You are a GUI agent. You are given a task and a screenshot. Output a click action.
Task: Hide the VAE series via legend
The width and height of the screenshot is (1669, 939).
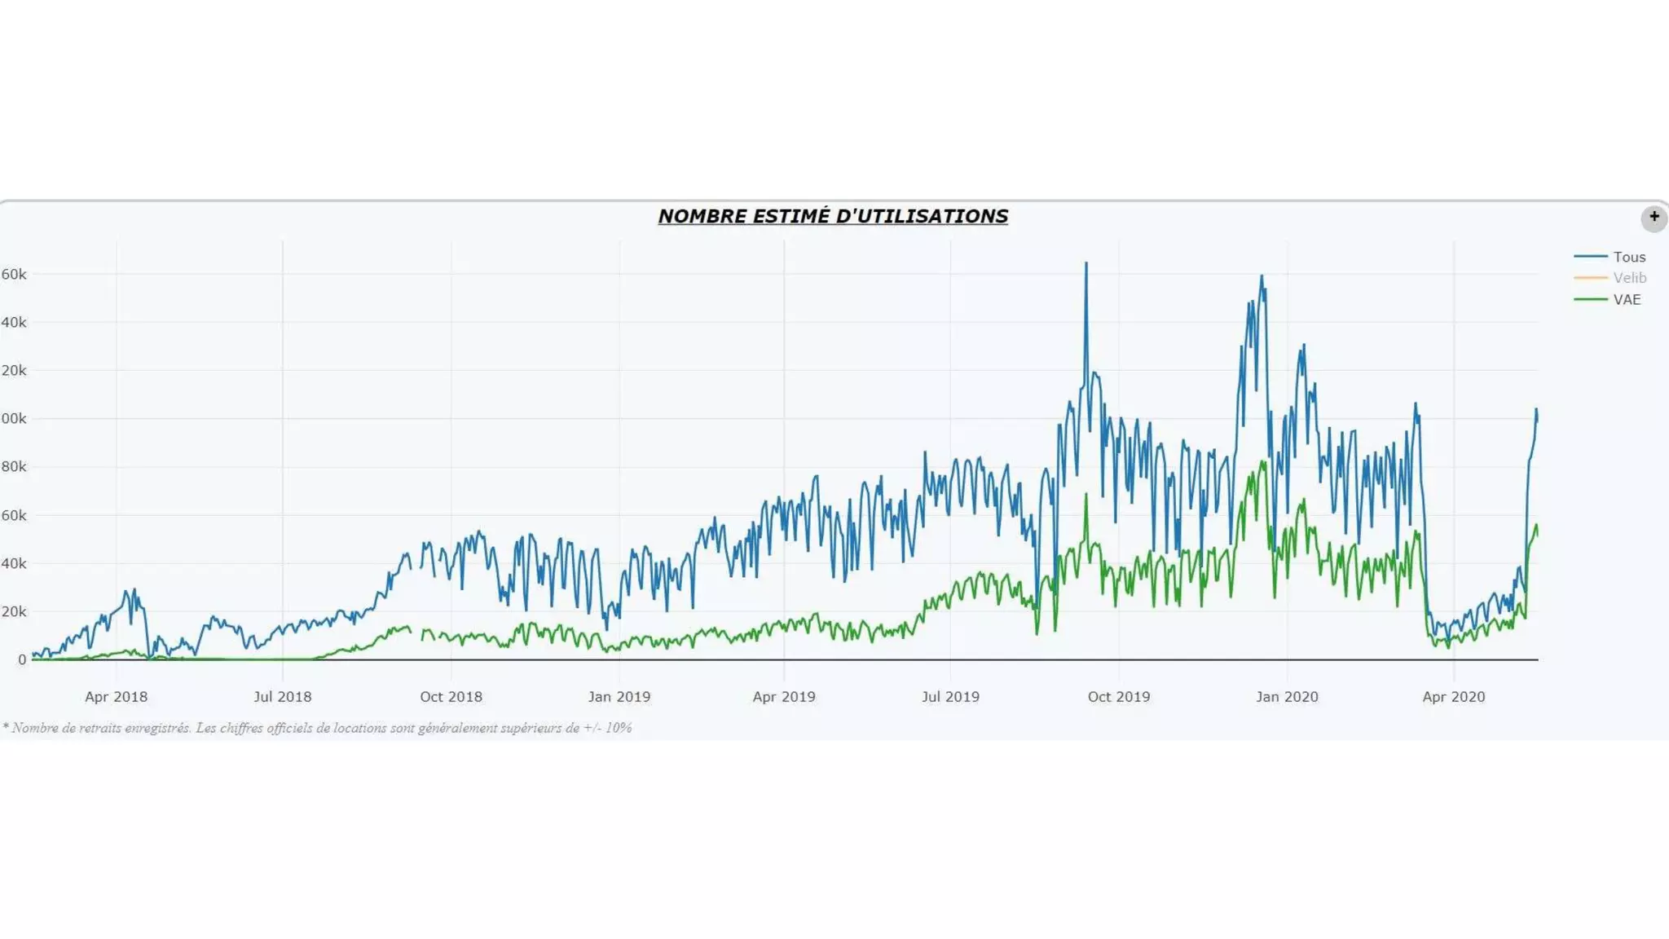1627,299
